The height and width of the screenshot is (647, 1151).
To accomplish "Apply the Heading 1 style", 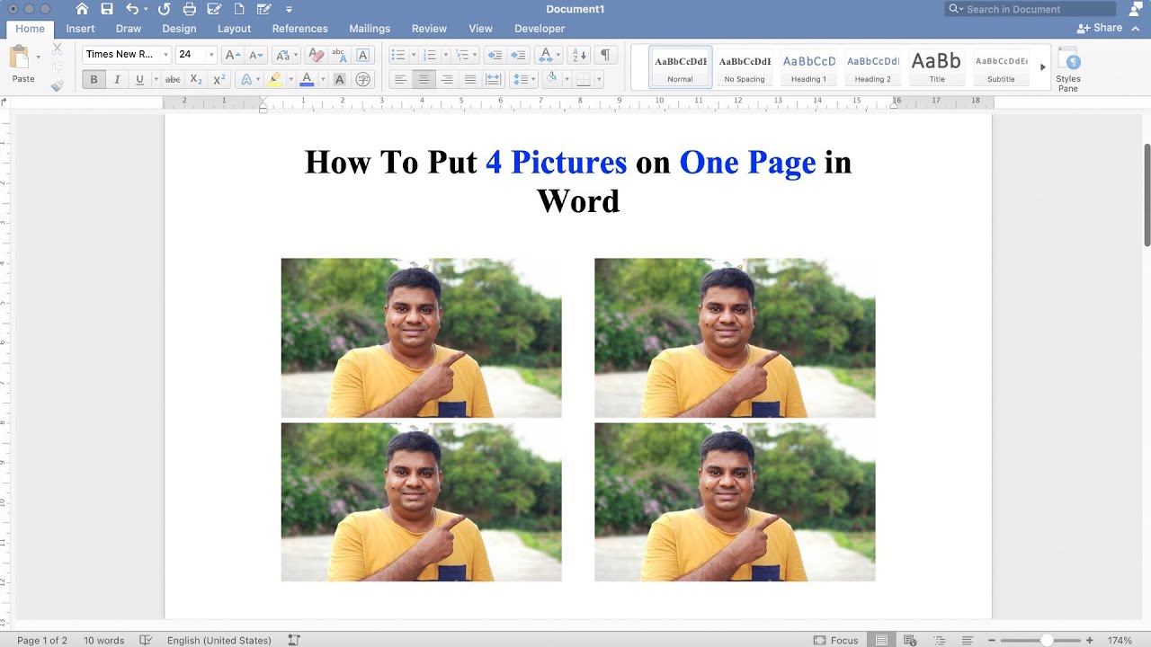I will click(x=808, y=66).
